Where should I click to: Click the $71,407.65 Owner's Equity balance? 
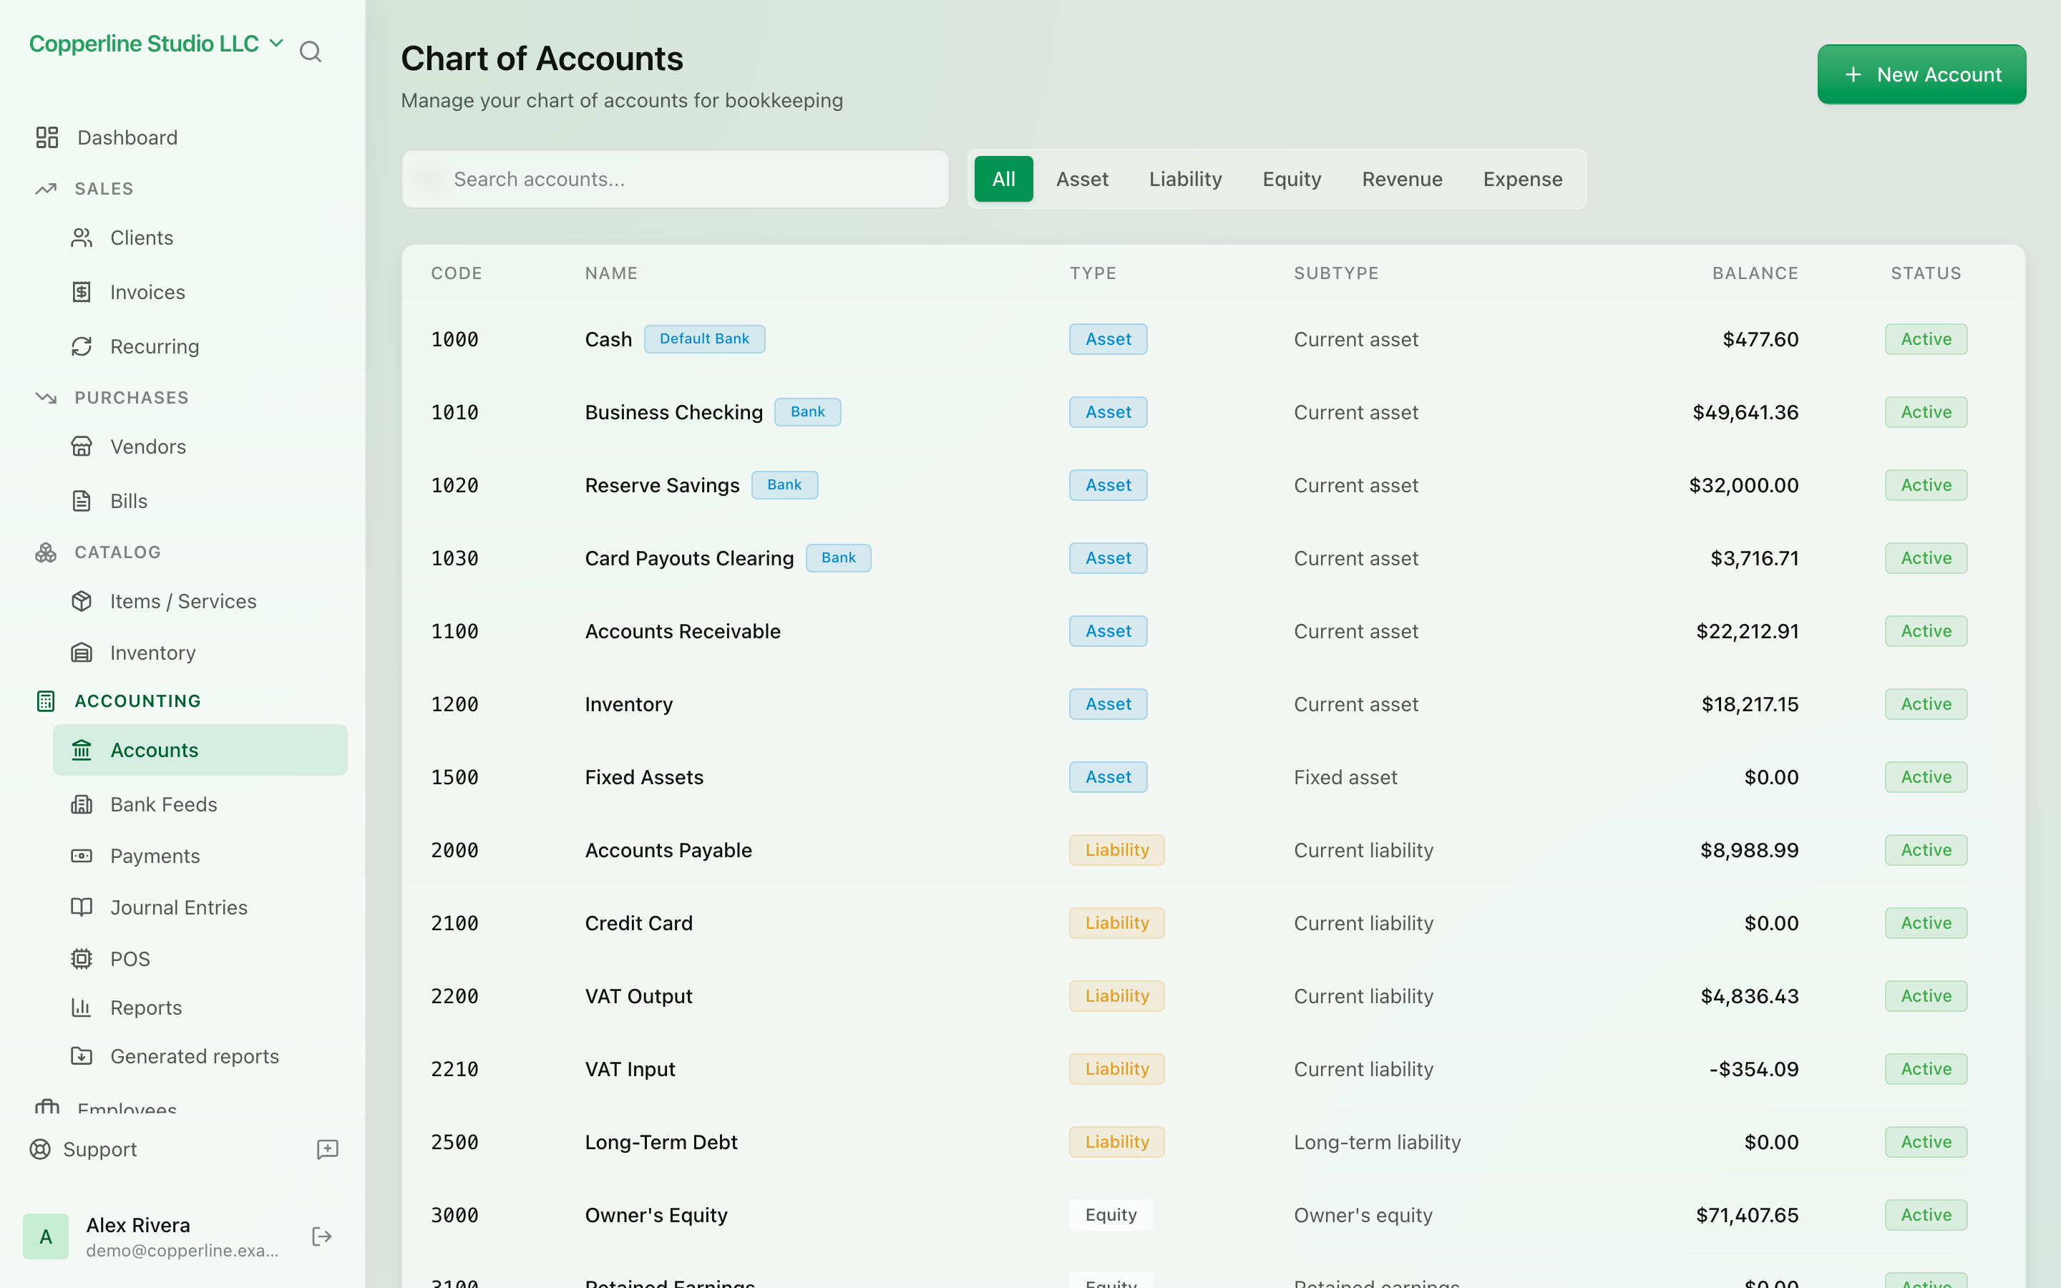point(1747,1215)
